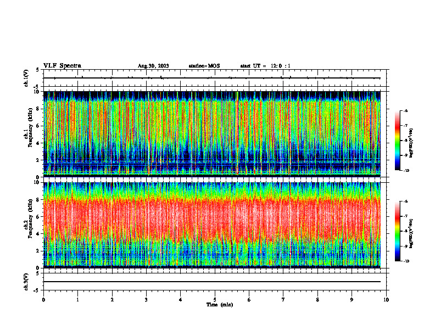The image size is (435, 336).
Task: Click time axis tick label "1"
Action: coord(77,300)
